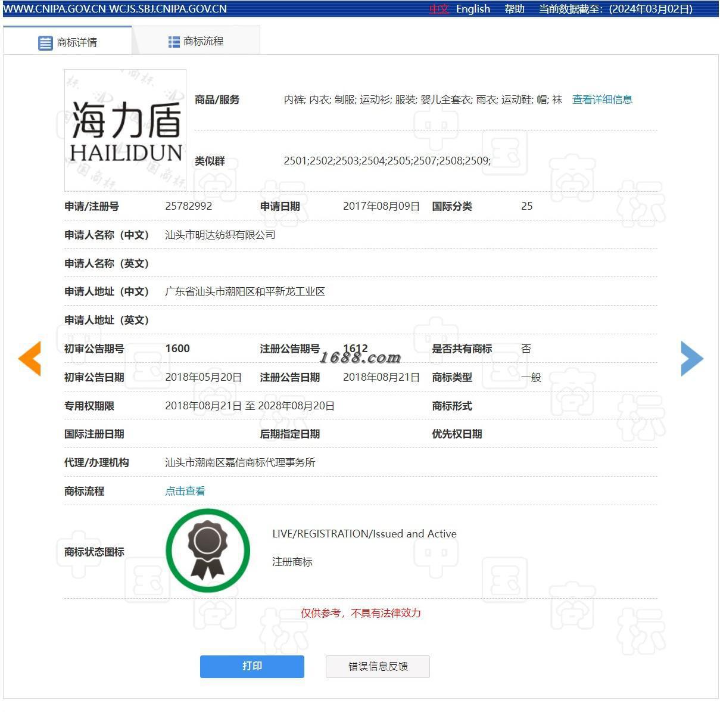
Task: Click the 商标形式 field label
Action: (x=452, y=406)
